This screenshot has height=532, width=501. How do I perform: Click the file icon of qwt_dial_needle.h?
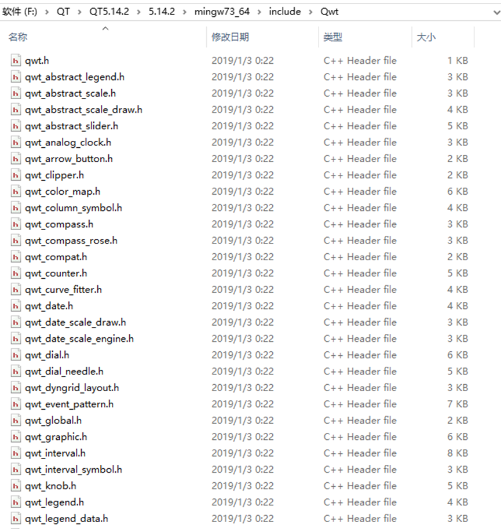click(x=15, y=371)
